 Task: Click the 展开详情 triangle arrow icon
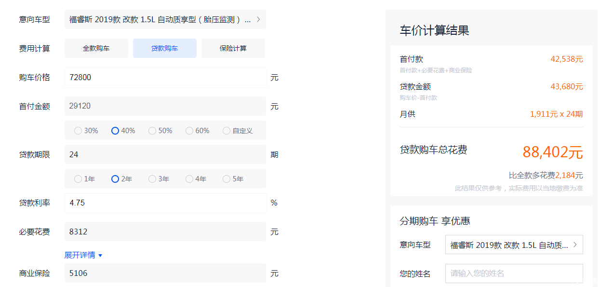(x=100, y=256)
